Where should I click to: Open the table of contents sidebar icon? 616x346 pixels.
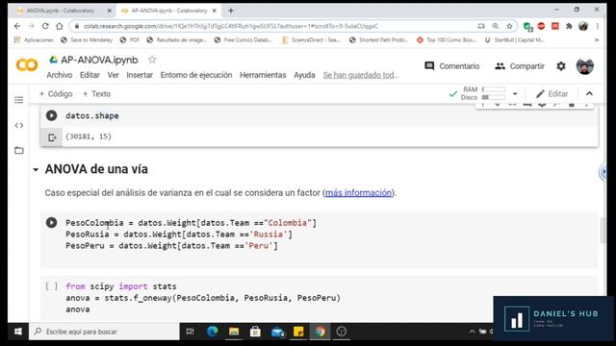tap(19, 100)
